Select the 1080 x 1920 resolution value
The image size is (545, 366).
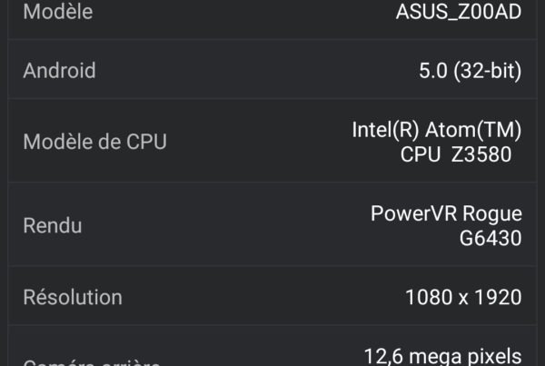463,297
